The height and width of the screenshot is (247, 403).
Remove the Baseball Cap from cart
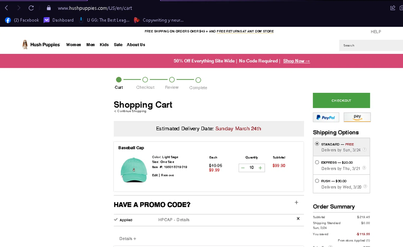click(x=167, y=175)
